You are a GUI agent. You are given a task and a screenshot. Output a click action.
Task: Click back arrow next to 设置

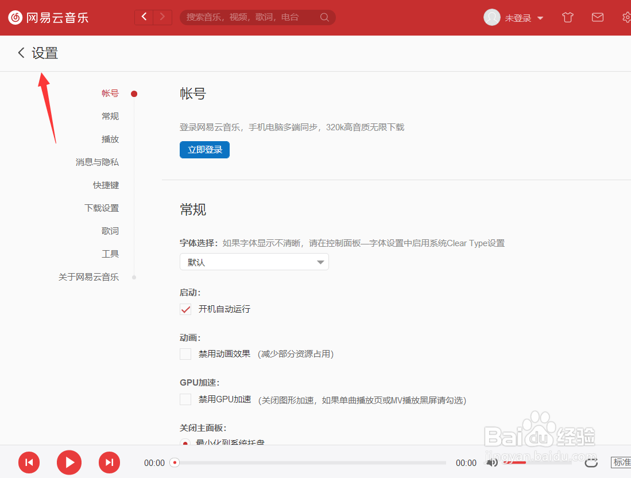tap(21, 53)
